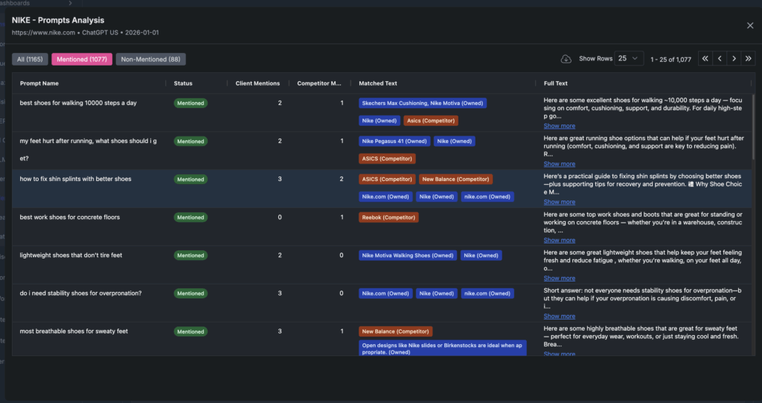This screenshot has width=762, height=403.
Task: Sort by Client Mentions column
Action: click(x=258, y=83)
